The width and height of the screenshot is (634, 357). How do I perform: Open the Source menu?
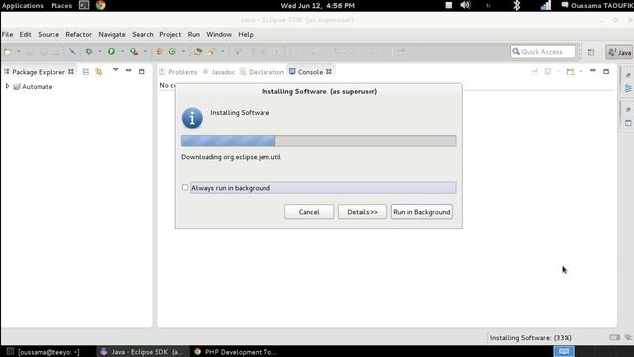[x=49, y=34]
